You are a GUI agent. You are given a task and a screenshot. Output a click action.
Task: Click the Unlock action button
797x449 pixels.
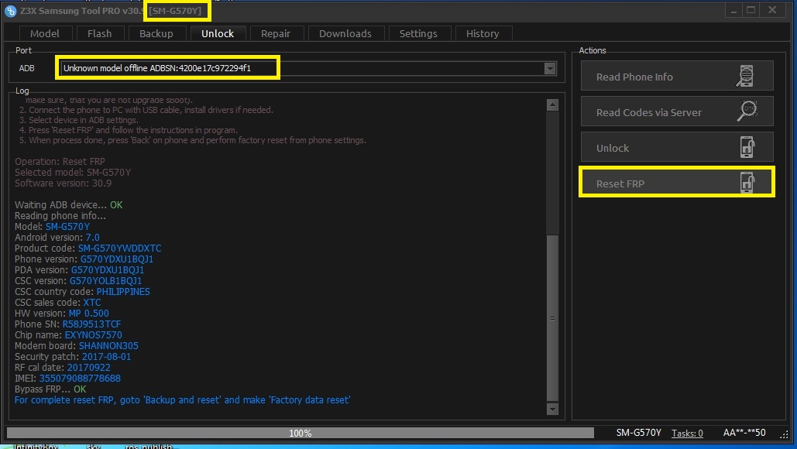tap(677, 147)
